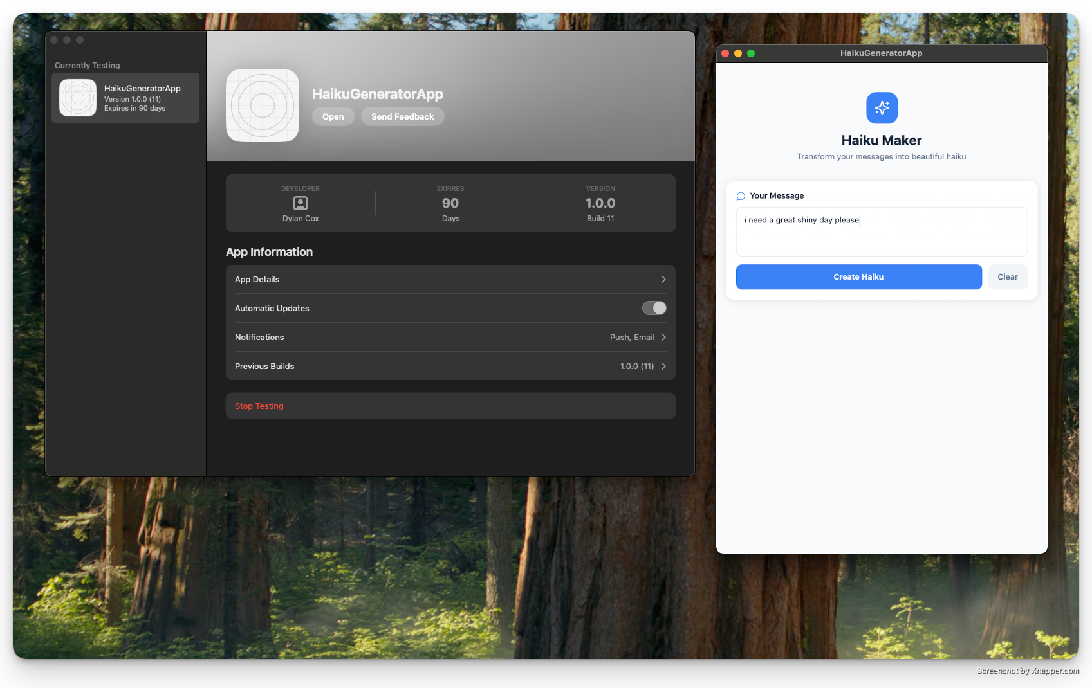Click Send Feedback button
The image size is (1092, 688).
403,116
